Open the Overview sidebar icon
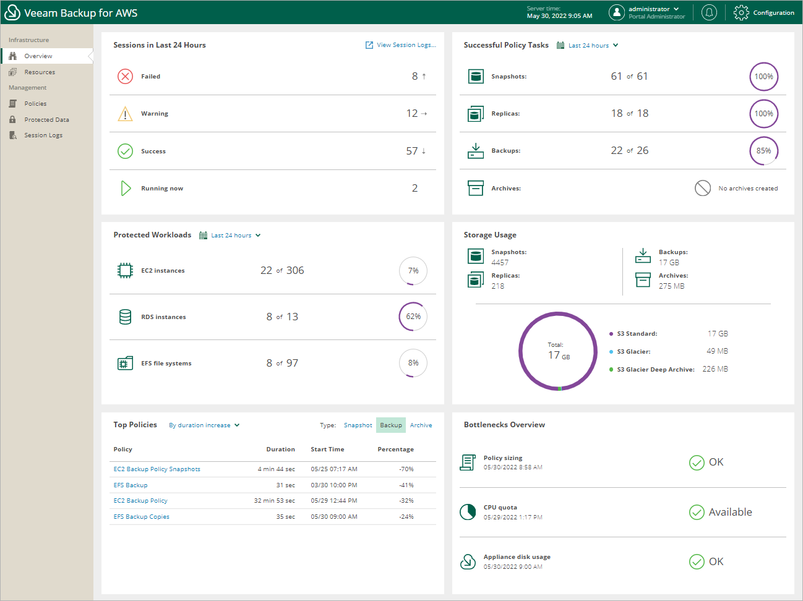This screenshot has width=803, height=601. 12,56
